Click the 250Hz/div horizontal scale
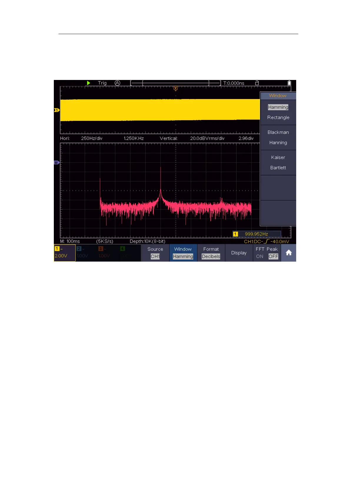The width and height of the screenshot is (350, 495). (x=92, y=138)
